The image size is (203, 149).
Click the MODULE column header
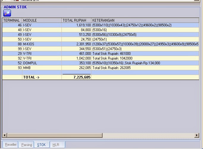click(42, 20)
